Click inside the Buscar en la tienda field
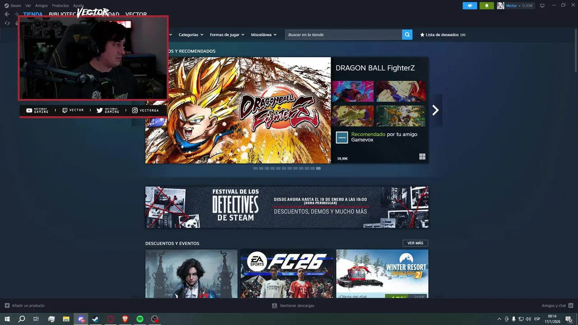Image resolution: width=578 pixels, height=325 pixels. pos(344,35)
